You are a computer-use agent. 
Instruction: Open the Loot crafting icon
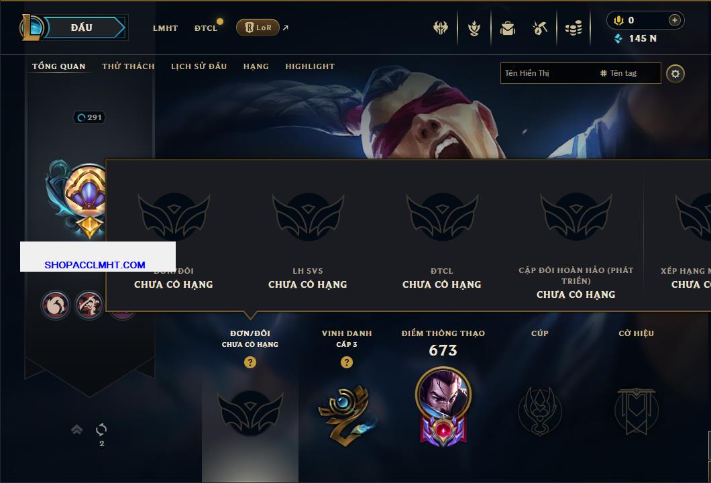coord(539,29)
